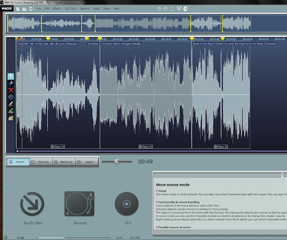Open the Share menu

click(x=107, y=9)
